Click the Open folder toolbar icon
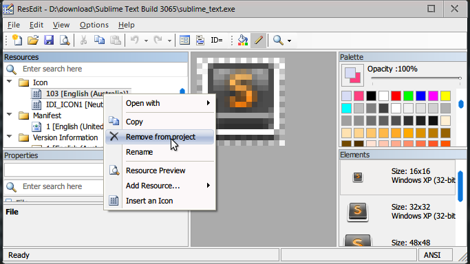 [33, 40]
